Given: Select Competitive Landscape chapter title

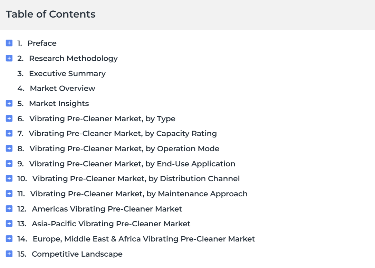Looking at the screenshot, I should (x=77, y=254).
